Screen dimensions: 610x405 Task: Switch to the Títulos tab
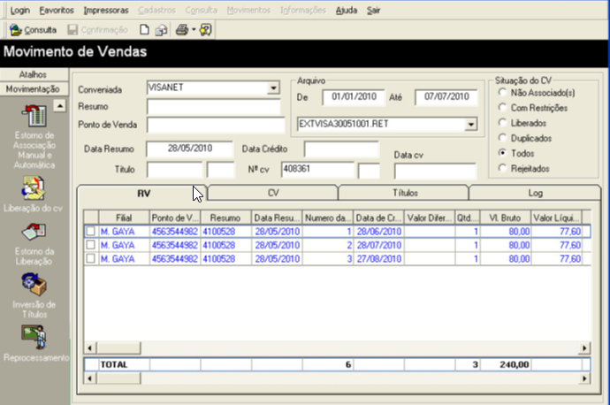click(405, 193)
